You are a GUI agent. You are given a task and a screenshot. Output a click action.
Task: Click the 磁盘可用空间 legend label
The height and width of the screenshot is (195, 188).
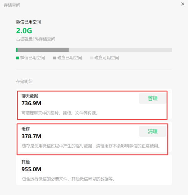point(107,58)
